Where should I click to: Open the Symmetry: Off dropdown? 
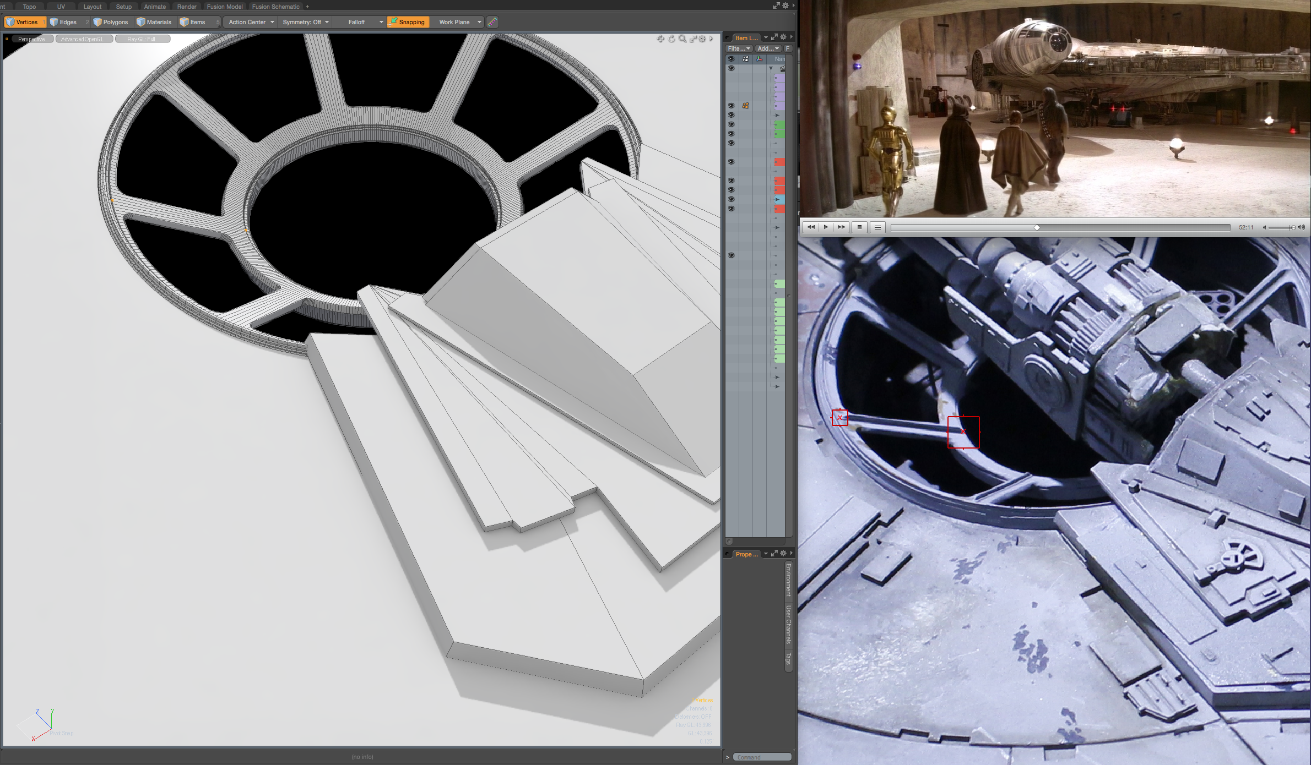pos(305,22)
